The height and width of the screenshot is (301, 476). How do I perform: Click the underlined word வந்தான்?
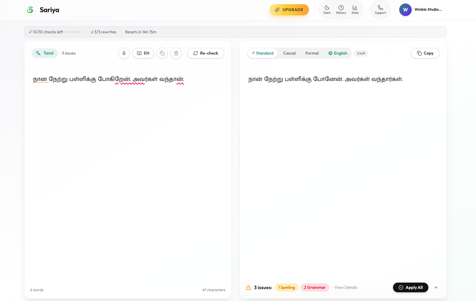pyautogui.click(x=172, y=79)
